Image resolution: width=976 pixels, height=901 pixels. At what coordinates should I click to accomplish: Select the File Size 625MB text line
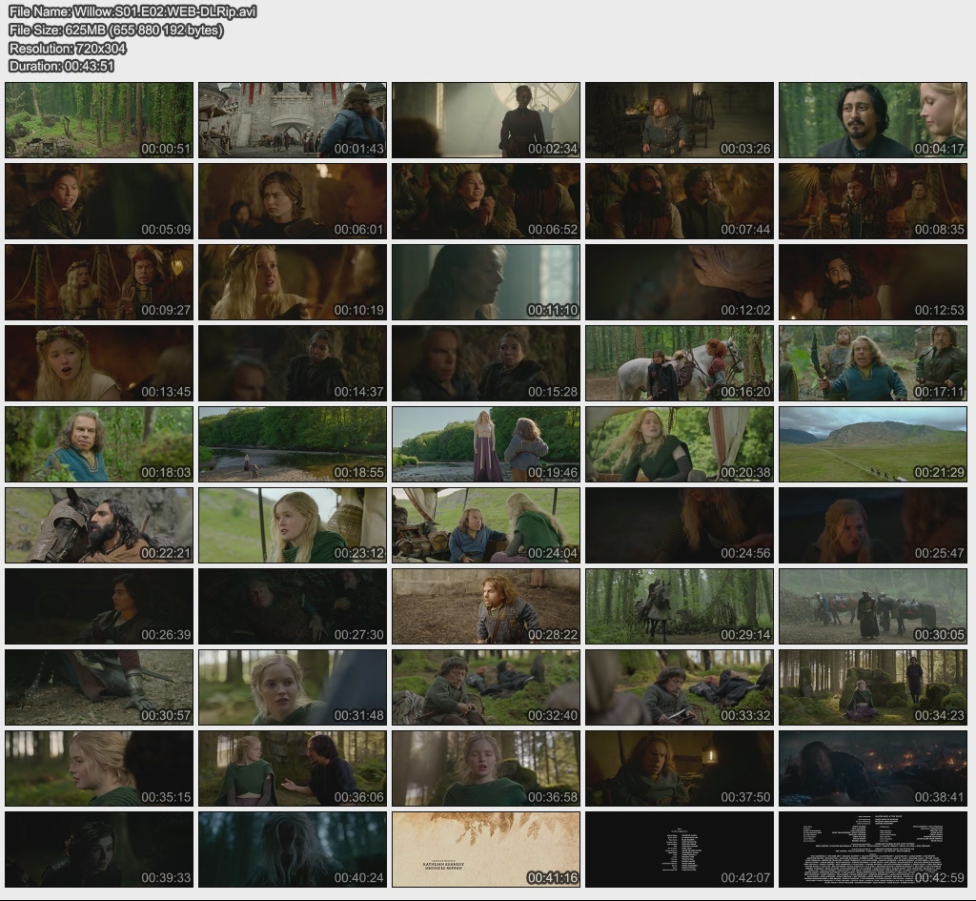coord(115,30)
